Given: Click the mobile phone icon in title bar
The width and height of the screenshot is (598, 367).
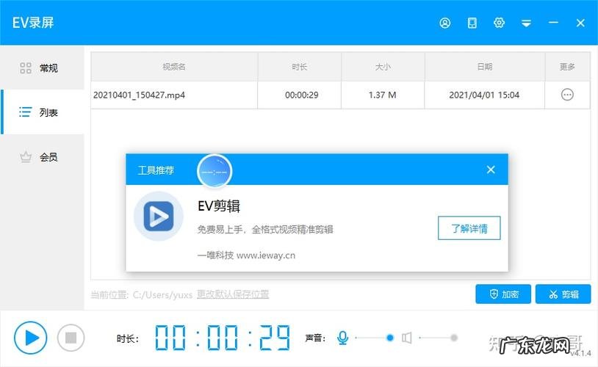Looking at the screenshot, I should (x=472, y=23).
